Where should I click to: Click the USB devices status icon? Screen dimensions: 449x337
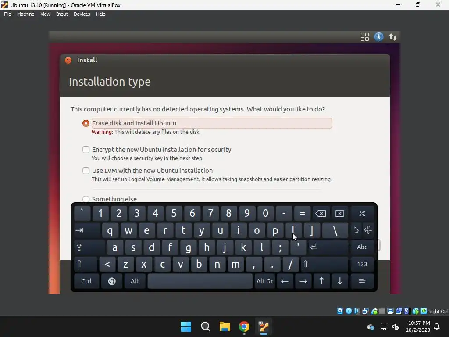pos(374,311)
